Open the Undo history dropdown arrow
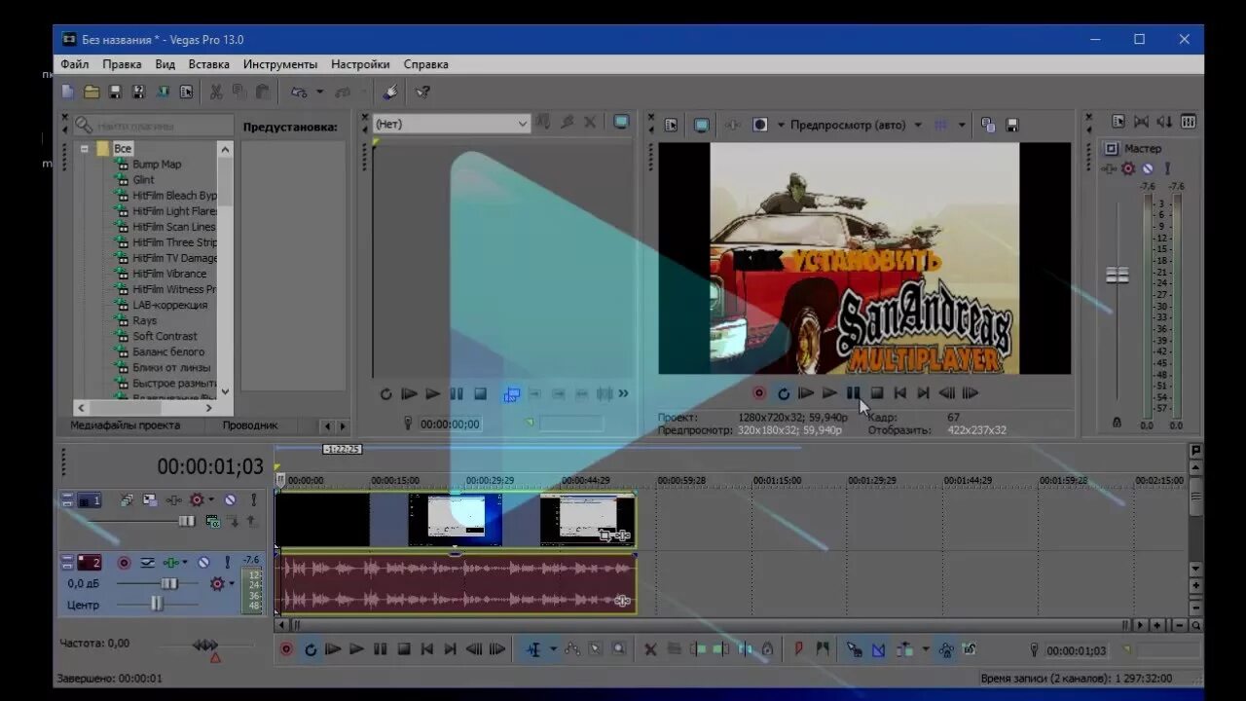1246x701 pixels. [x=319, y=92]
